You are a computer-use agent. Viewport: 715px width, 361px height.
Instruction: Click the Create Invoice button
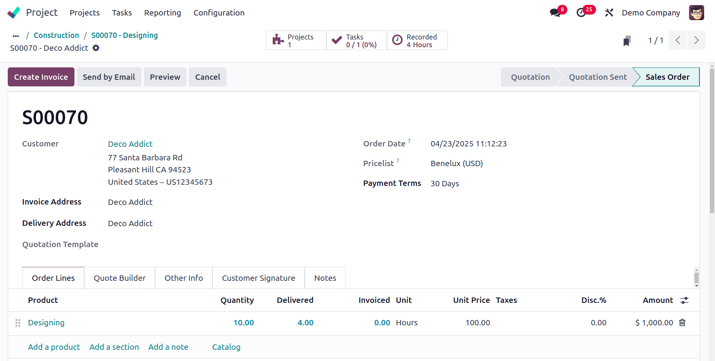click(x=41, y=77)
